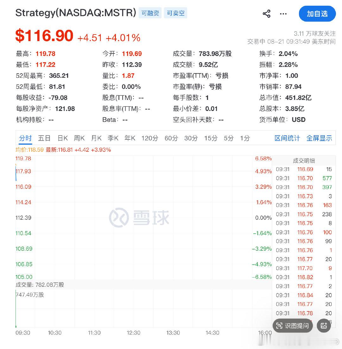The image size is (342, 349).
Task: Click the 换手 value 2.04%
Action: click(288, 54)
